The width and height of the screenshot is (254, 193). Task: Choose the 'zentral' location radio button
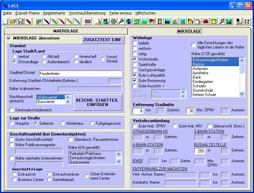click(14, 57)
